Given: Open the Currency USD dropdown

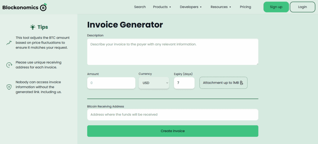Looking at the screenshot, I should pyautogui.click(x=154, y=83).
